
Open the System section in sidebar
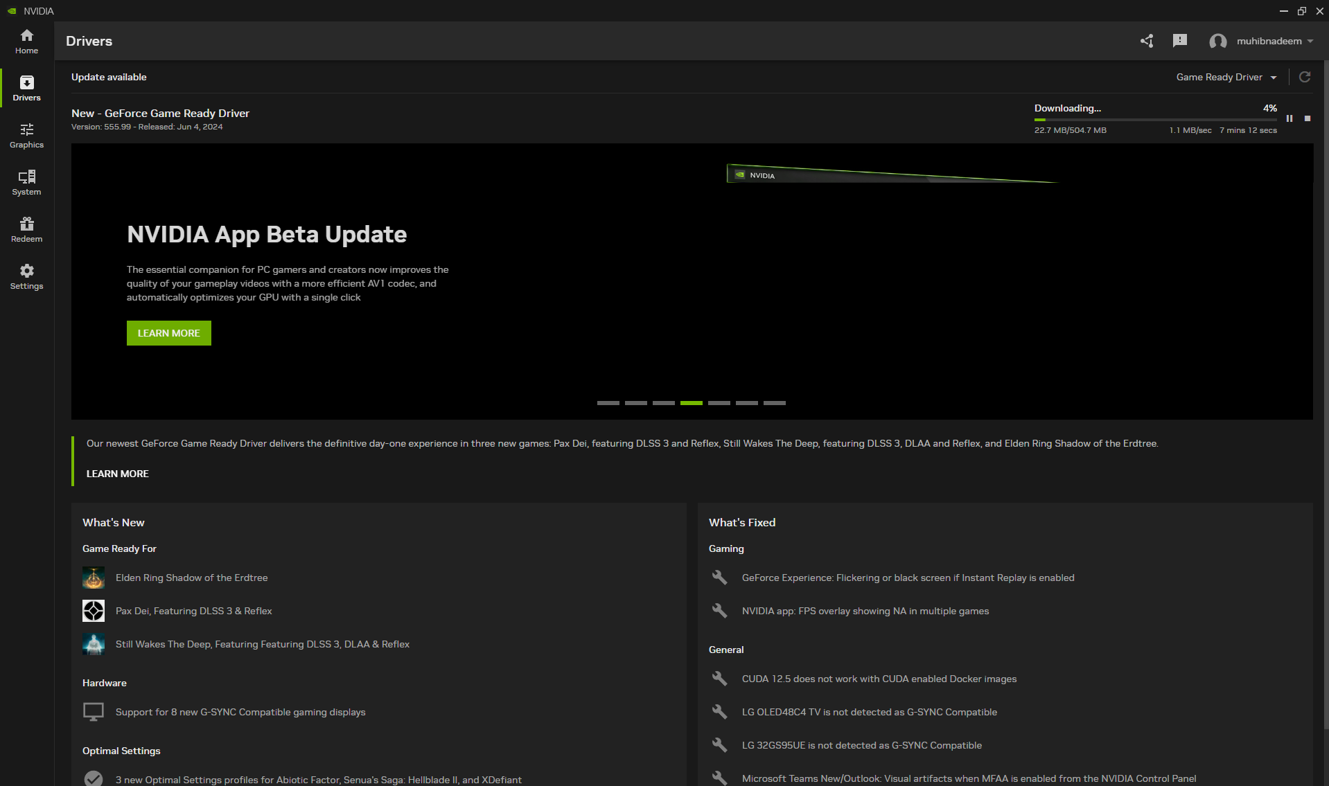(26, 182)
